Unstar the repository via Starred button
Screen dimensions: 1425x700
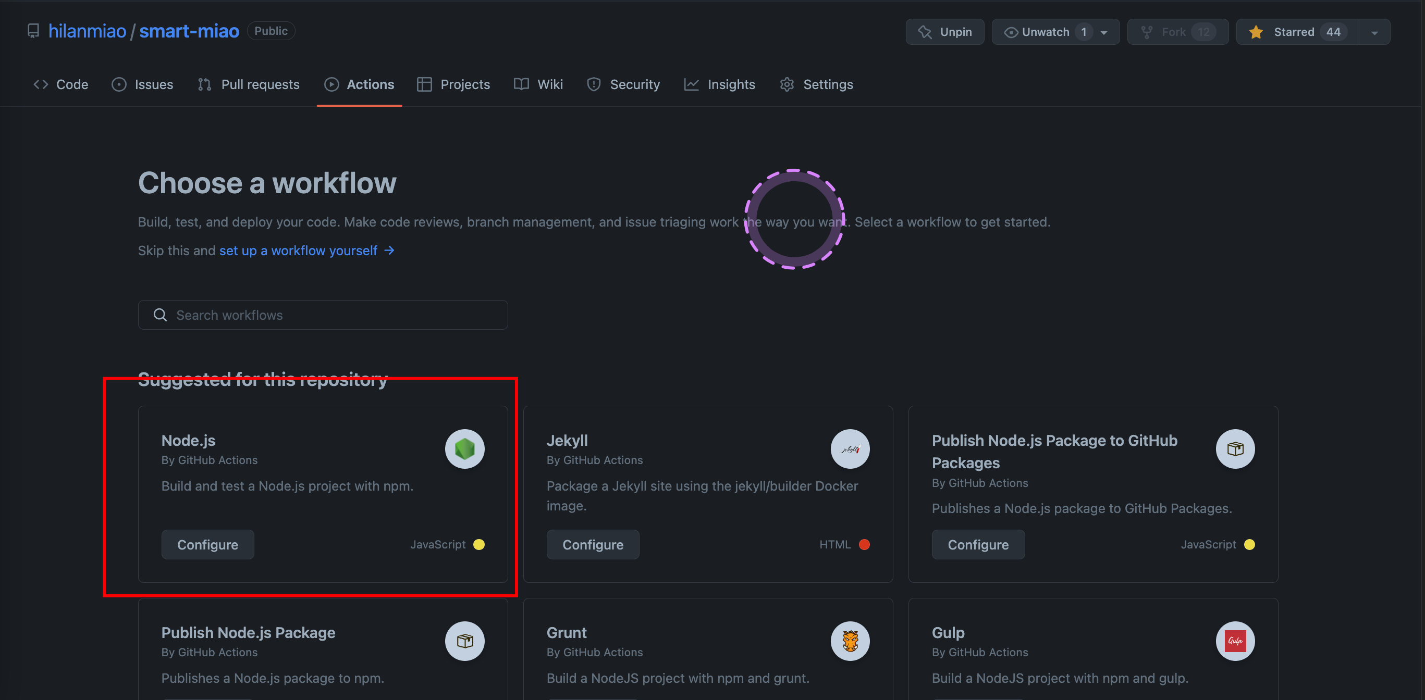(x=1298, y=32)
